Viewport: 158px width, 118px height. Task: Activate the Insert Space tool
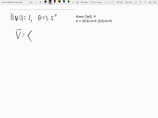coord(40,2)
